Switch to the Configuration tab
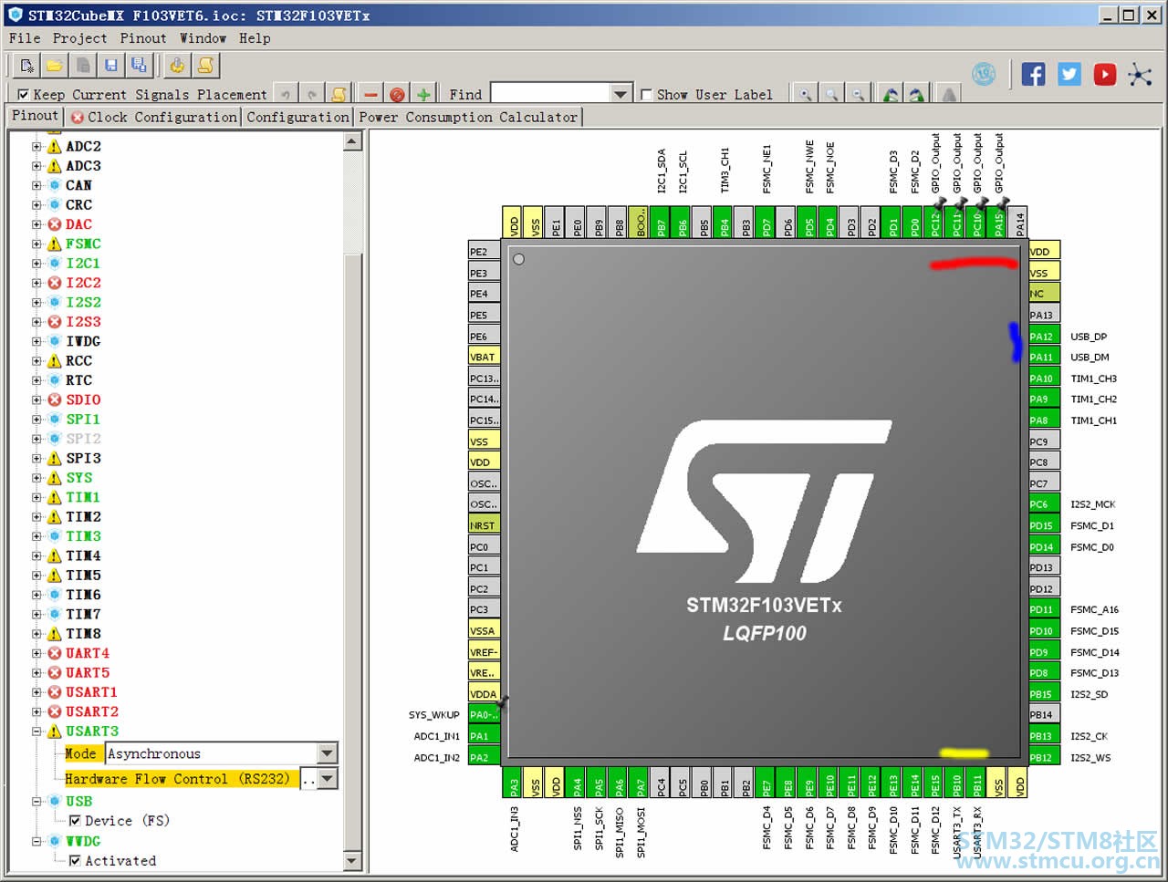 297,117
